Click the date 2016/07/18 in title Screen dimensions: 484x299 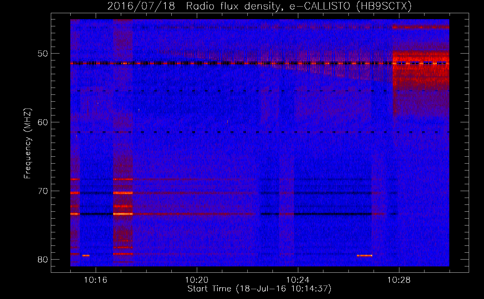[x=141, y=6]
